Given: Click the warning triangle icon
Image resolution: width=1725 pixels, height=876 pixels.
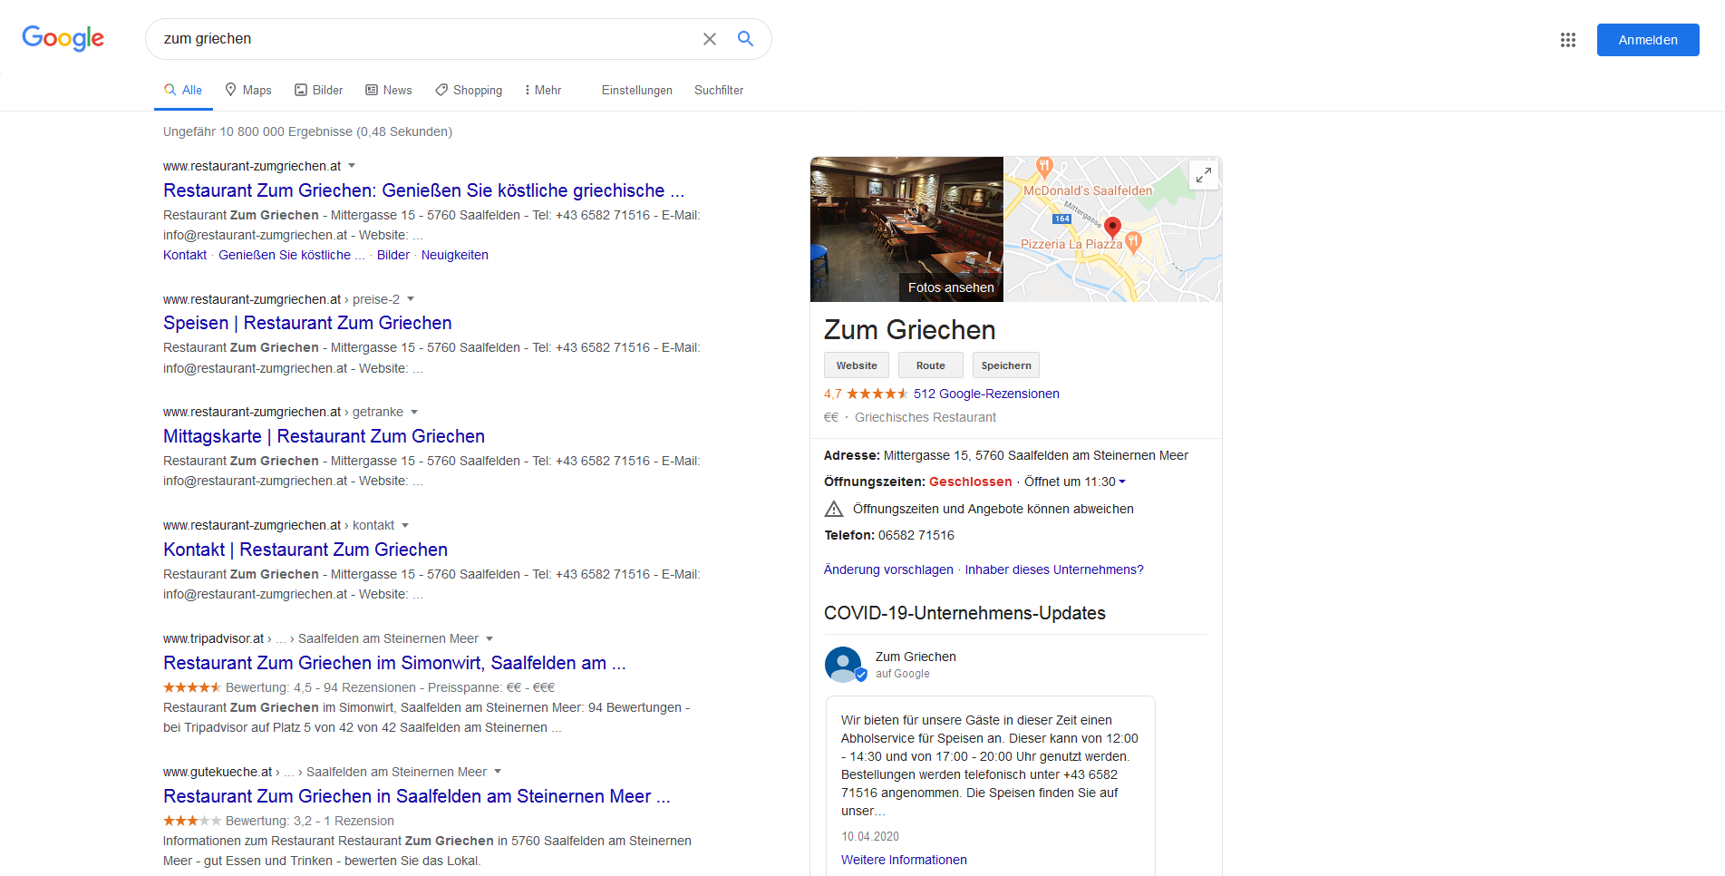Looking at the screenshot, I should (x=834, y=509).
